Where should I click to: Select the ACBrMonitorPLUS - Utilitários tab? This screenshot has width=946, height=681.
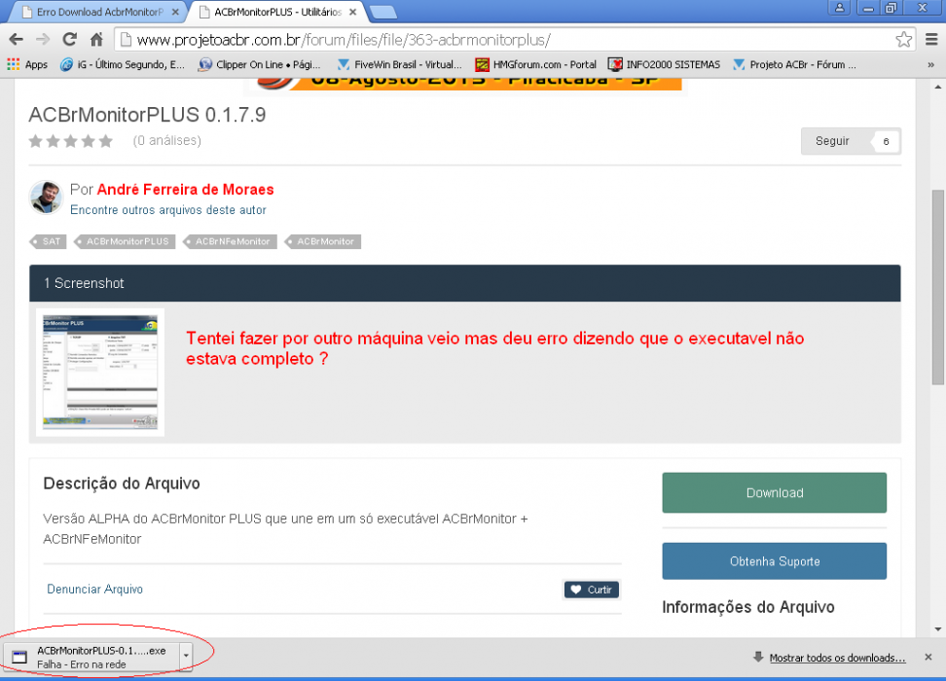(x=277, y=12)
